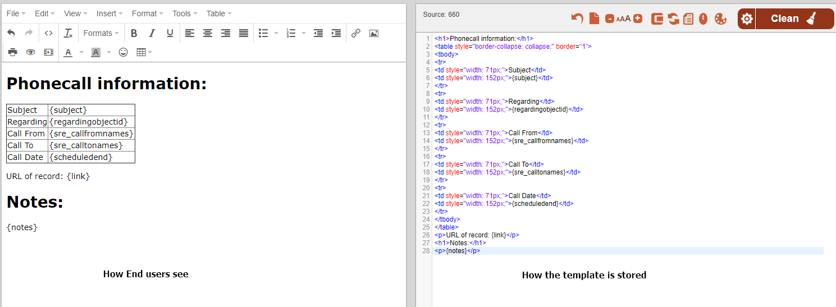Print the document via printer icon

[x=13, y=52]
